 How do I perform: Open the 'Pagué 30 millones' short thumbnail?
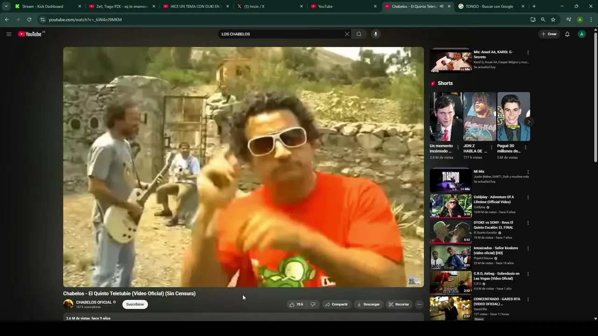513,117
